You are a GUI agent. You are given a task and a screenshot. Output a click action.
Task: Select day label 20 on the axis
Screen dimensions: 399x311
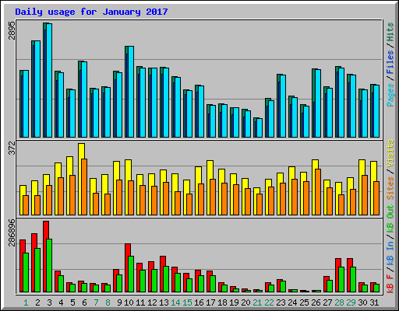click(x=245, y=302)
